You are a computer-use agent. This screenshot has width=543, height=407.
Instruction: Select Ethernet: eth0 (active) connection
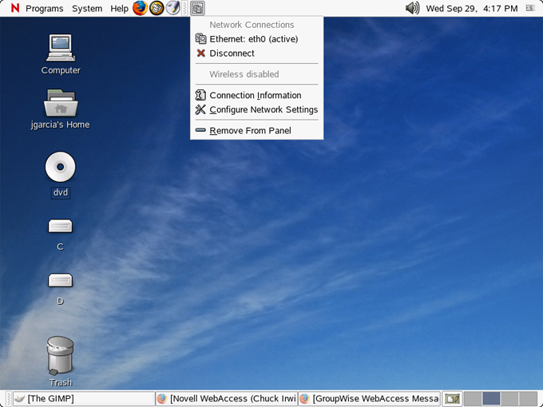pyautogui.click(x=257, y=39)
